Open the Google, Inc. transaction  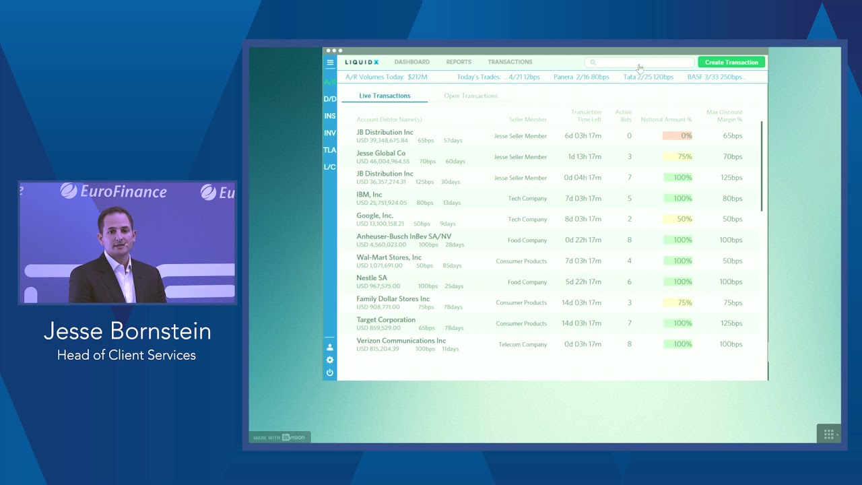point(548,220)
